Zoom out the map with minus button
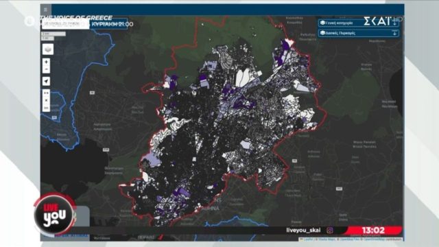Image resolution: width=439 pixels, height=247 pixels. pos(46,69)
